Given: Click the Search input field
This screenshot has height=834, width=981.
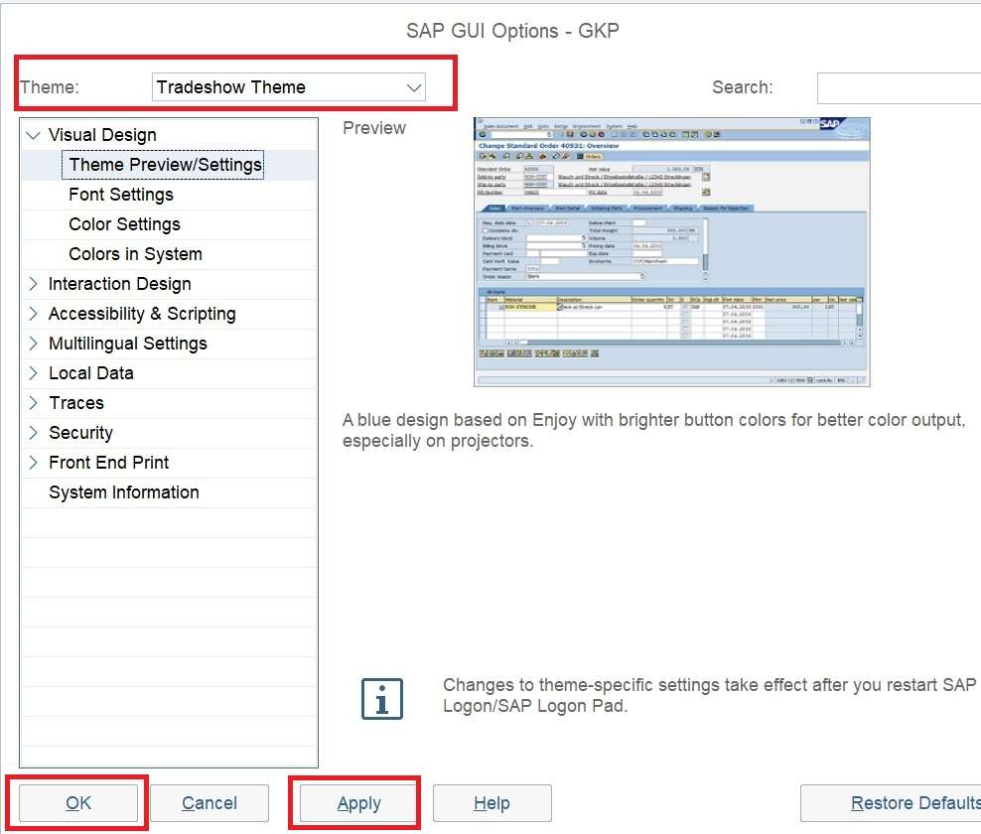Looking at the screenshot, I should click(899, 87).
